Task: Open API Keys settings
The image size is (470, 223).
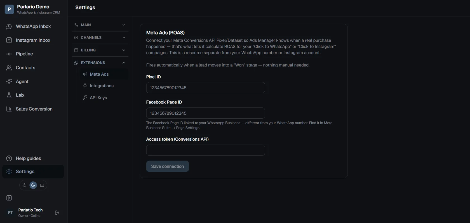Action: point(104,98)
